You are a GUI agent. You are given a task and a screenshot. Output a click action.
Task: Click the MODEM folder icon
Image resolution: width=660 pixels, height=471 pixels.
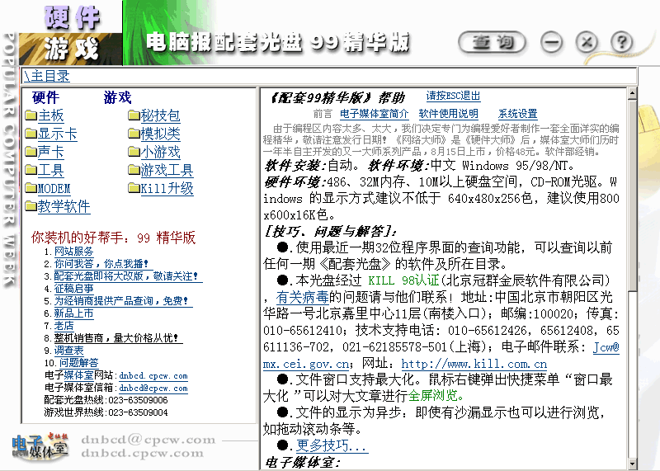pyautogui.click(x=31, y=188)
